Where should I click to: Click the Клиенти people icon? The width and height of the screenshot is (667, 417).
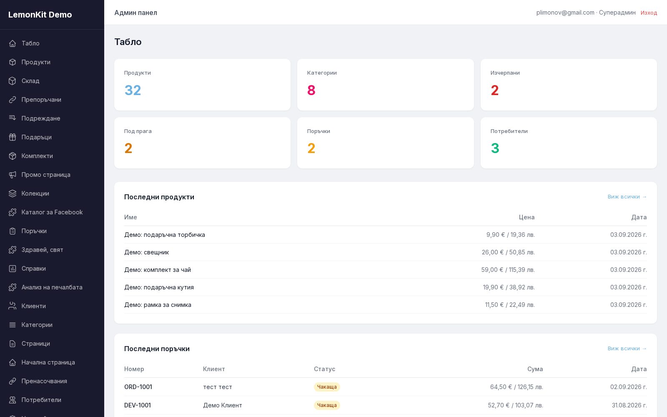coord(13,306)
